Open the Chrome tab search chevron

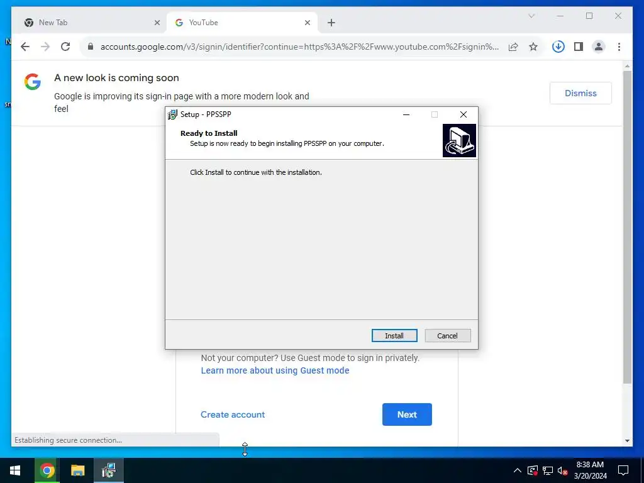tap(531, 16)
